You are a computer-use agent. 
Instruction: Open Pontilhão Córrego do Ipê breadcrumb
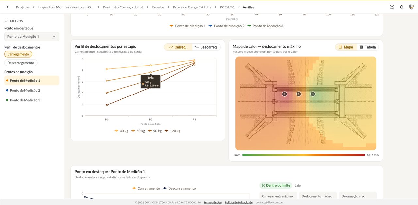[x=123, y=7]
